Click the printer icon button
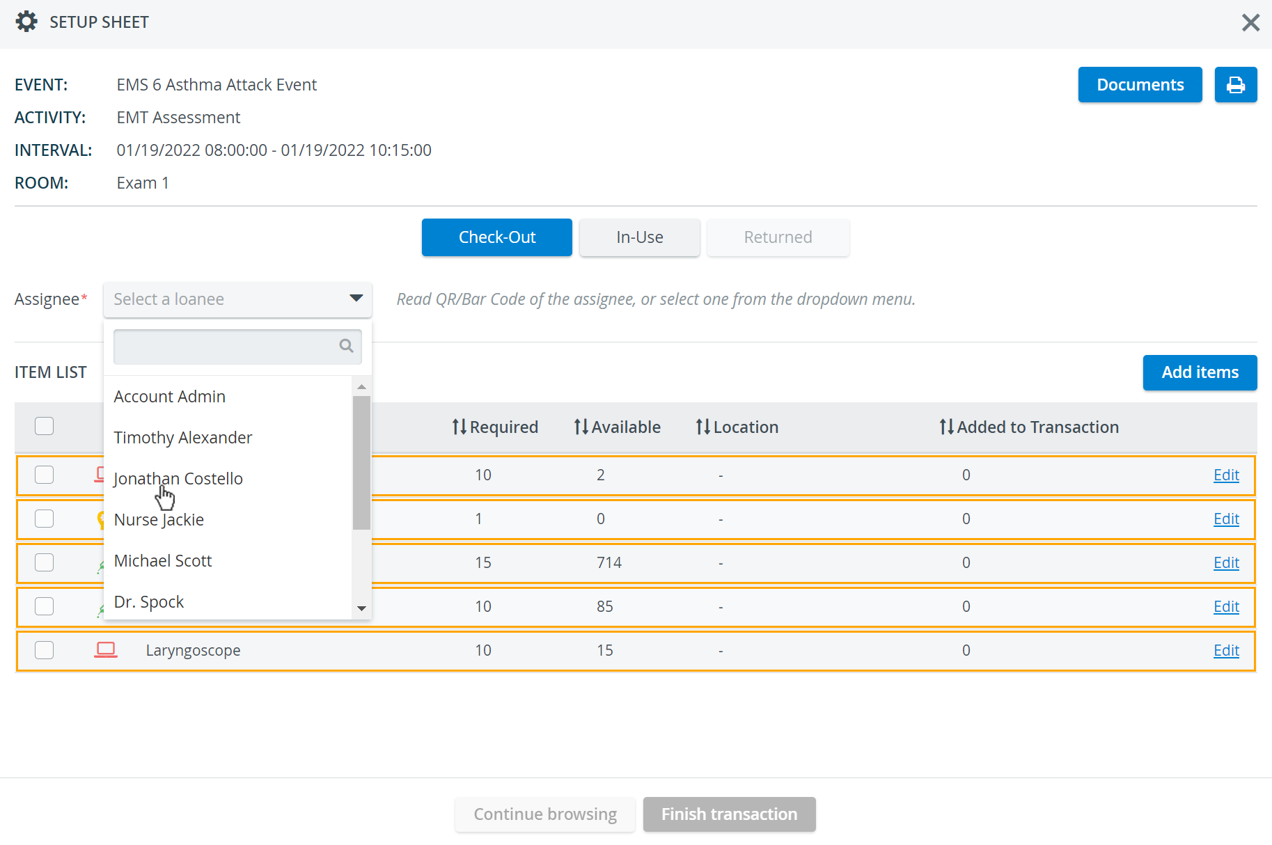 (x=1235, y=85)
